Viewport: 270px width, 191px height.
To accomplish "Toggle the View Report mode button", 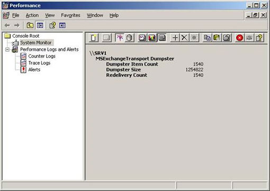I will [161, 38].
